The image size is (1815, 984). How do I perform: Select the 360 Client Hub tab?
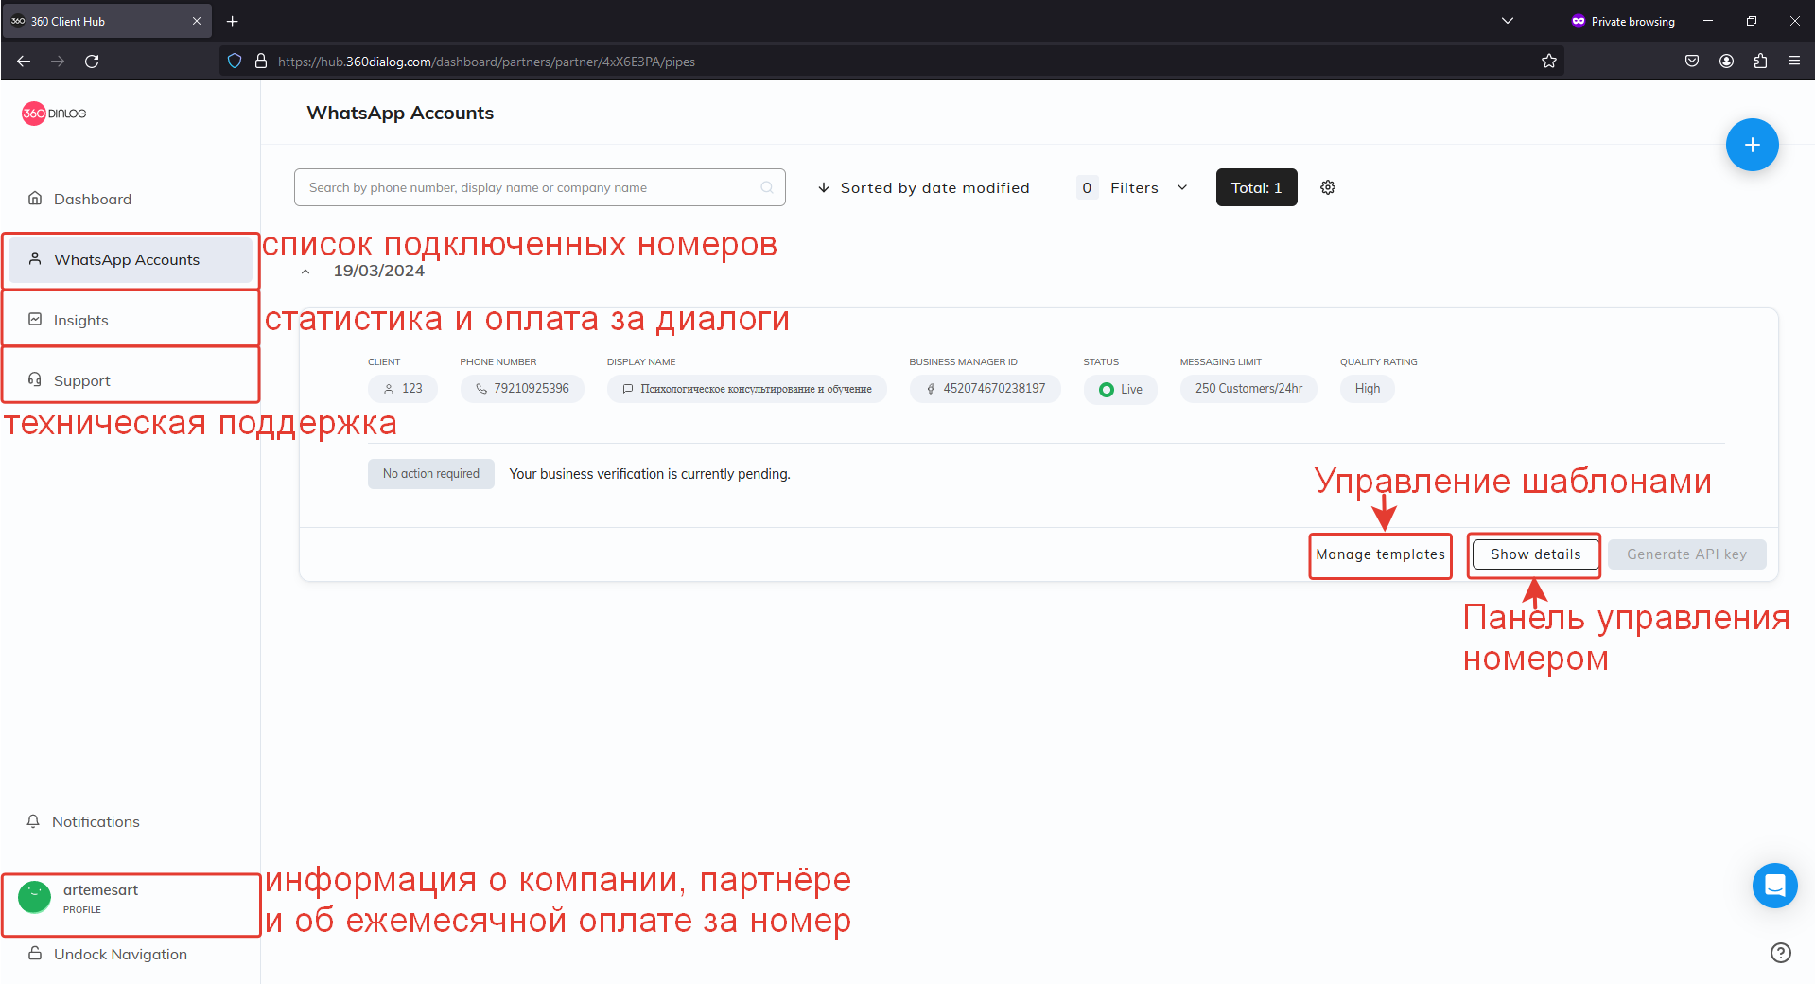pos(106,21)
